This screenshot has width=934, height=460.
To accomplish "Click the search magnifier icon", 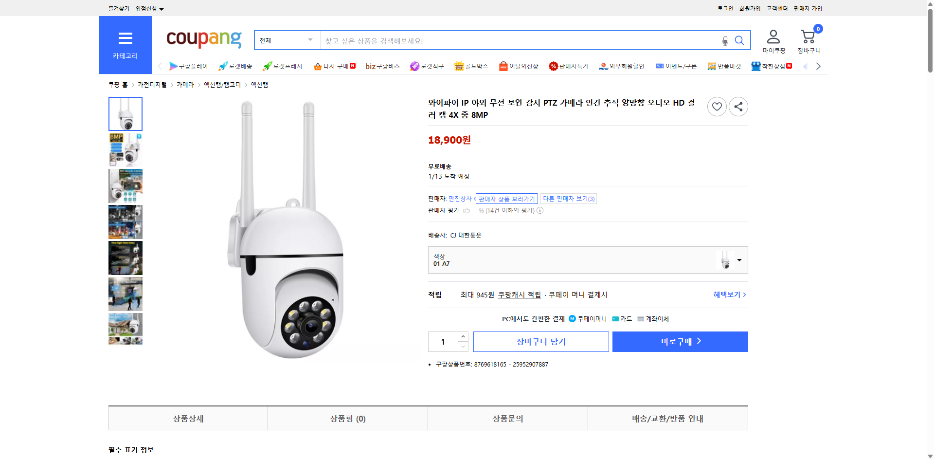I will click(x=739, y=40).
